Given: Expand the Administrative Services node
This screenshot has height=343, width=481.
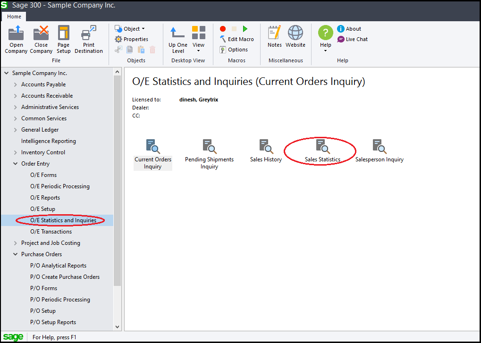Looking at the screenshot, I should click(x=15, y=107).
